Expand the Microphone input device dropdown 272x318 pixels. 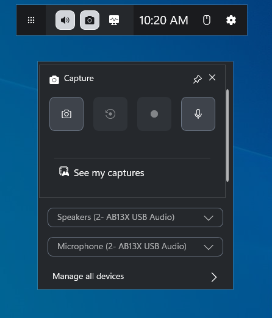coord(135,247)
